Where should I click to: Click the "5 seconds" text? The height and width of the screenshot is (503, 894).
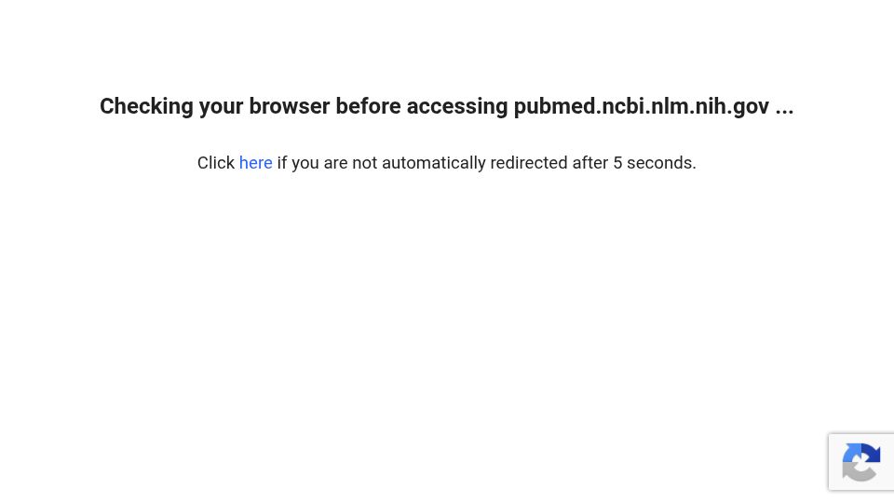coord(655,163)
